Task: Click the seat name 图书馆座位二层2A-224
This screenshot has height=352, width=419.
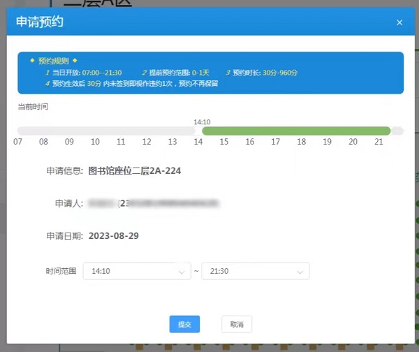Action: click(x=135, y=170)
